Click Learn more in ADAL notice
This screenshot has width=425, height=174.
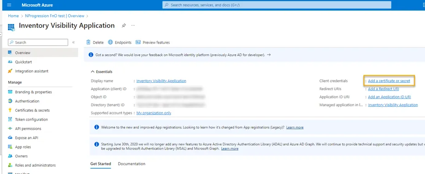(x=230, y=149)
